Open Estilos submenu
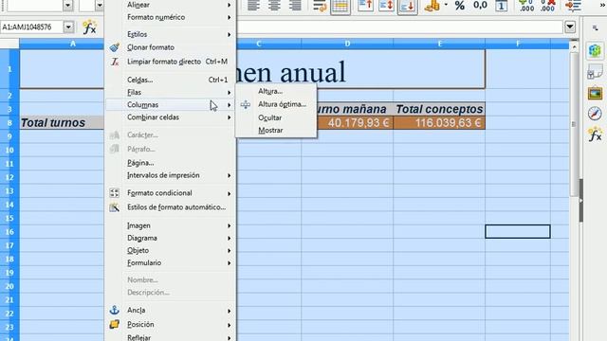The image size is (607, 341). coord(171,34)
